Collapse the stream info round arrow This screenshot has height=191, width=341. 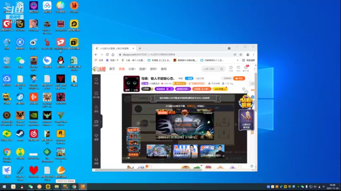click(x=243, y=89)
